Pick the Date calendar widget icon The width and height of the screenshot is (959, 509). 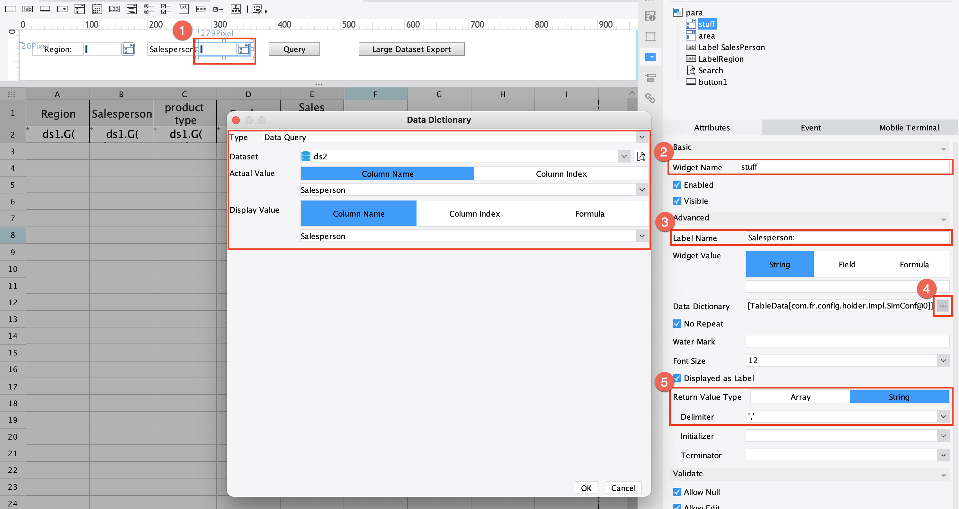97,9
